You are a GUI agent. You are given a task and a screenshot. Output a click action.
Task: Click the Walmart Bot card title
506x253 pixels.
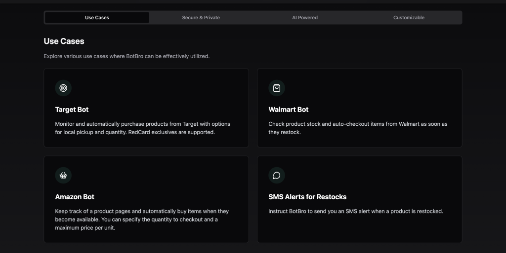pyautogui.click(x=289, y=109)
